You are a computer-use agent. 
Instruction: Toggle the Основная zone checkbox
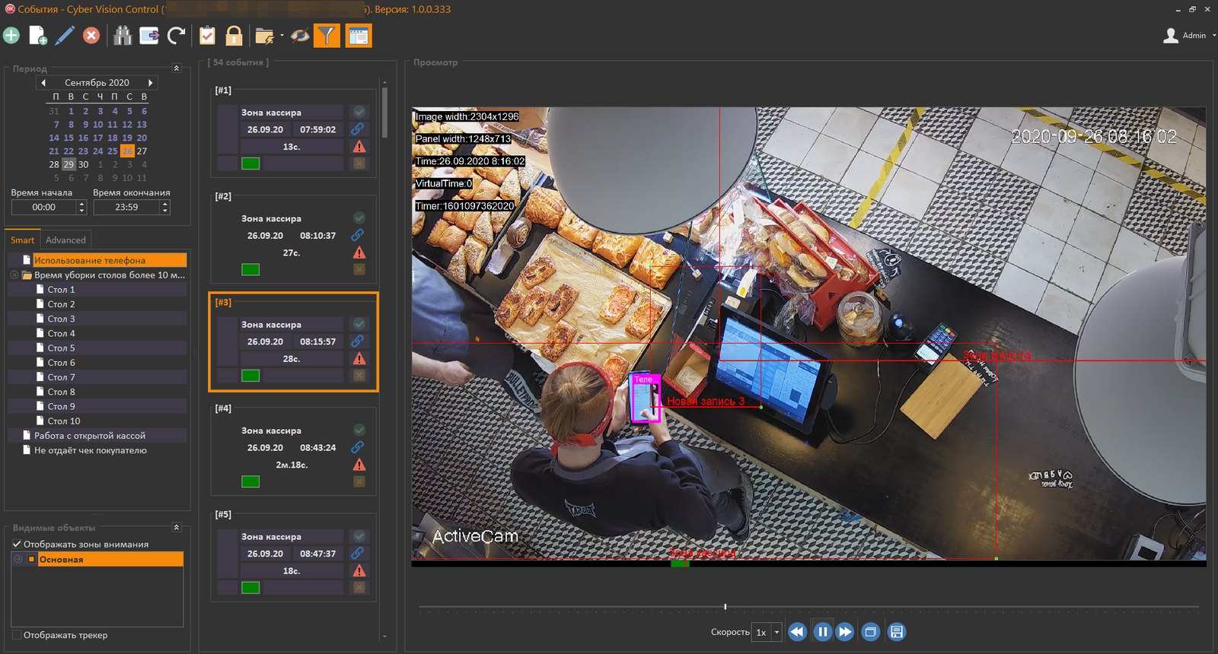point(31,559)
